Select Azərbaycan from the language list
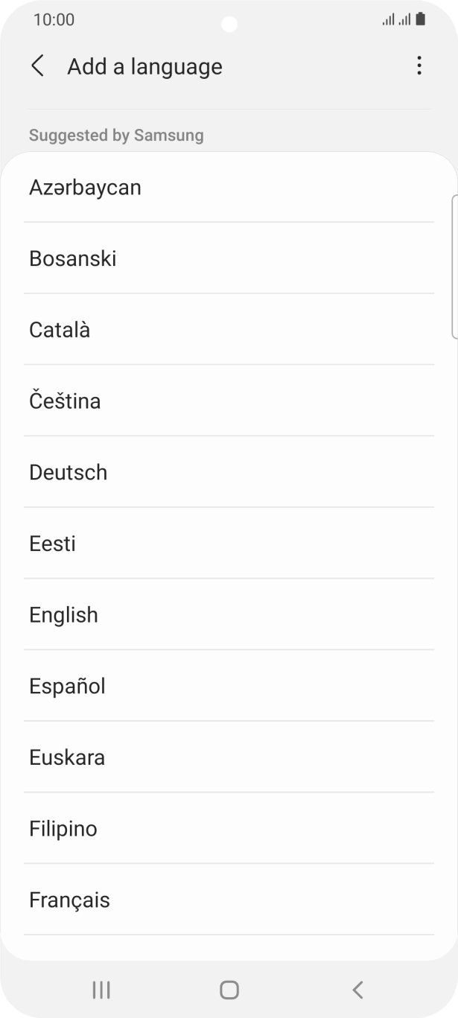Viewport: 458px width, 1018px height. point(85,188)
